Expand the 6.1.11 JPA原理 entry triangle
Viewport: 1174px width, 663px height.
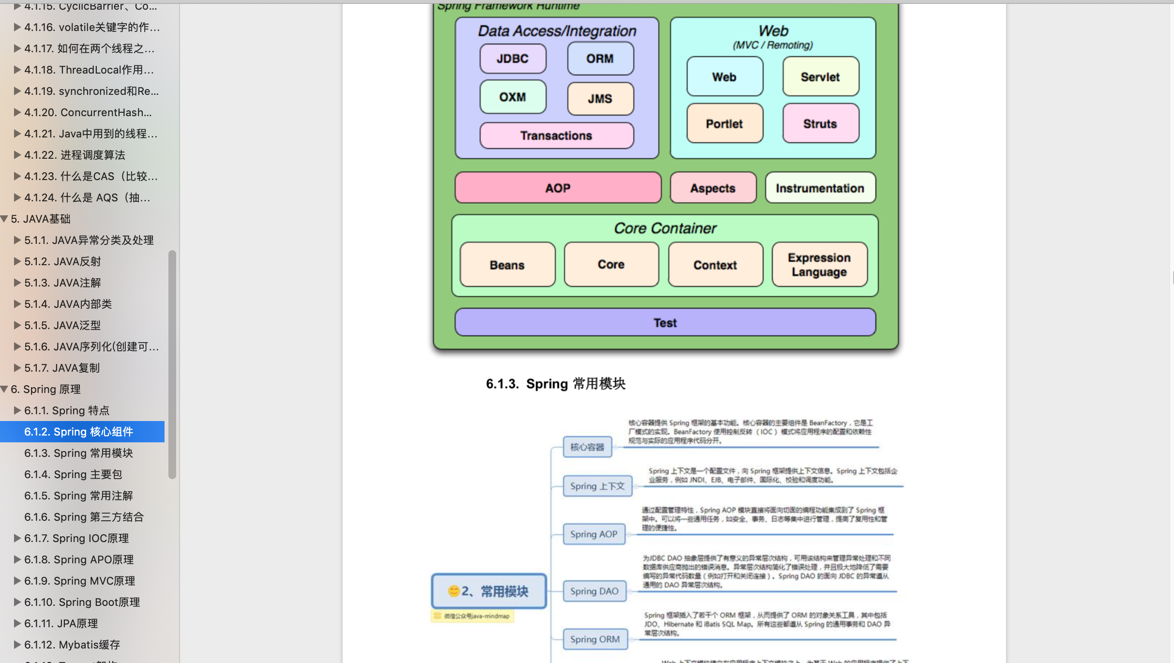17,623
